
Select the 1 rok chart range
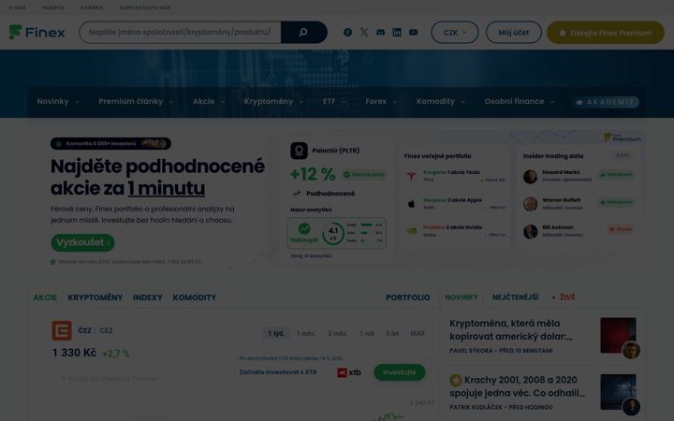point(367,333)
